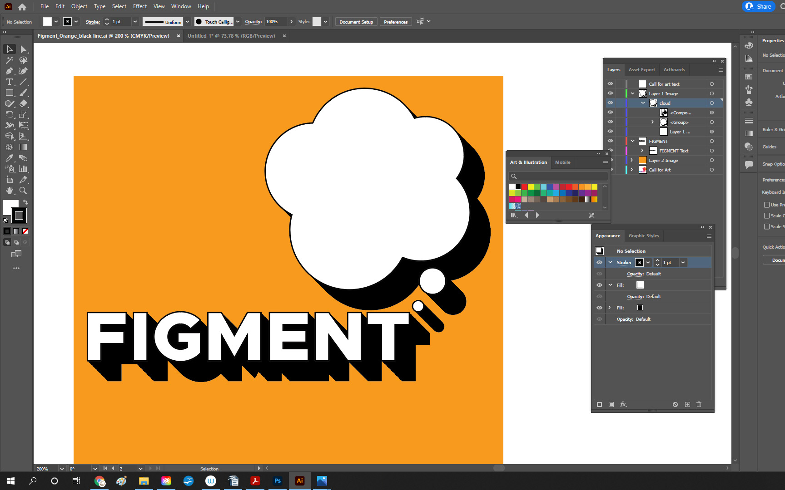
Task: Pick the Eyedropper tool
Action: tap(9, 158)
